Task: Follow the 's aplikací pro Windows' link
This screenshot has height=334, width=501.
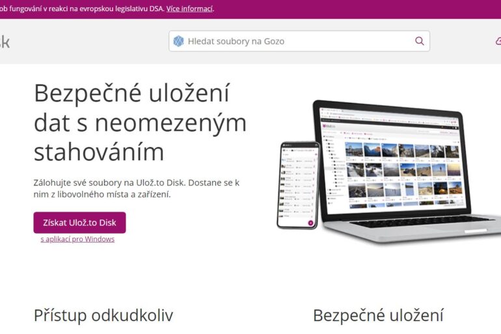Action: coord(77,239)
